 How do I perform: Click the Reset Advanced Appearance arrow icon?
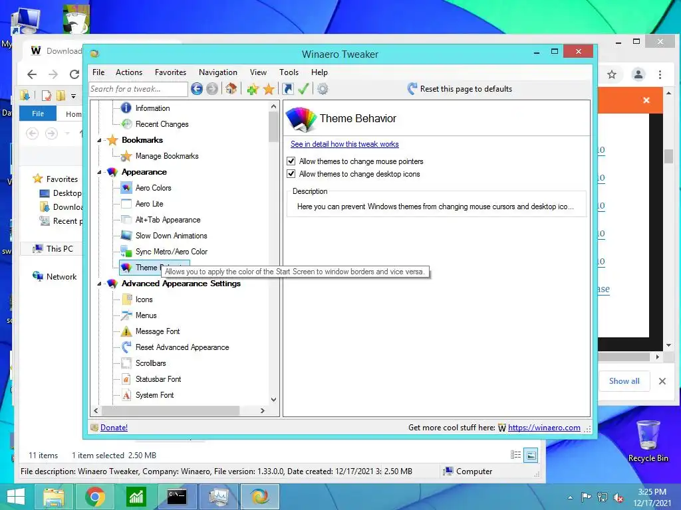coord(126,347)
